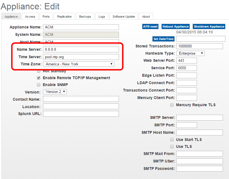
Task: Select the Stored Transactions field
Action: tap(199, 46)
